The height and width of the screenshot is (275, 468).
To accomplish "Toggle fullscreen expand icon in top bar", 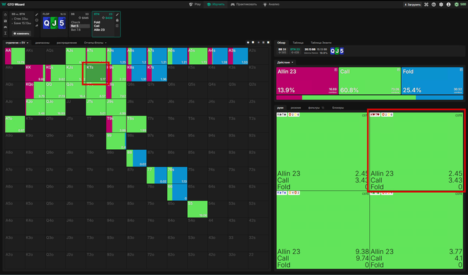I will [427, 5].
